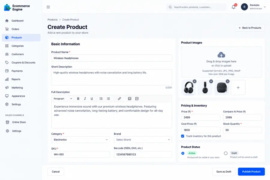This screenshot has width=270, height=180.
Task: Click the Stock Quantity field
Action: click(x=242, y=130)
